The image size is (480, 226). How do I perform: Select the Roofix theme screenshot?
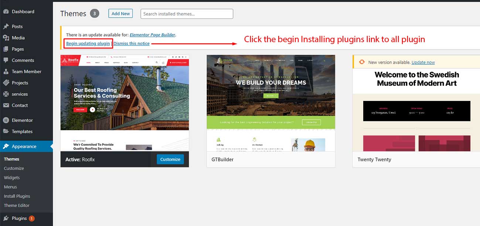pos(125,103)
